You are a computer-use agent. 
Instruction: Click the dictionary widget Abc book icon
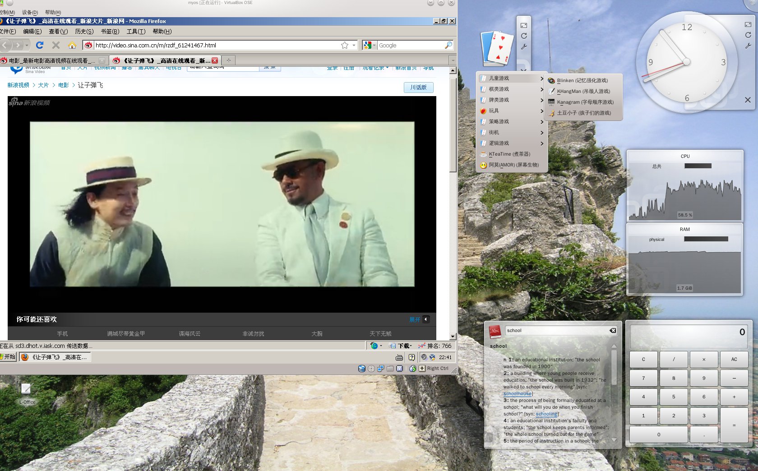[x=495, y=331]
